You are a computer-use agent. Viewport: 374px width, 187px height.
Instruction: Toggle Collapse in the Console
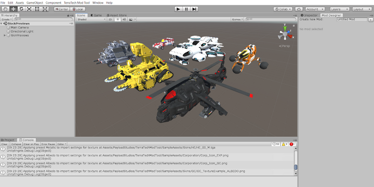[x=16, y=144]
